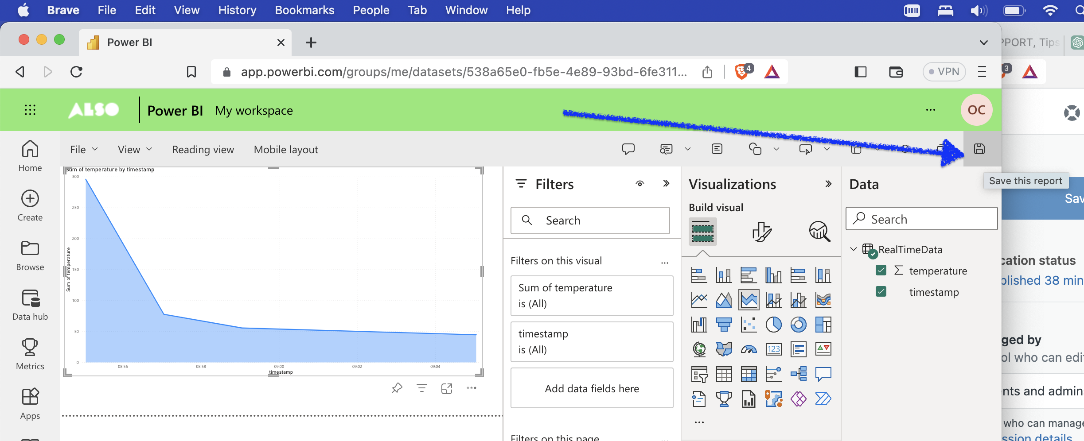
Task: Open Metrics from the left sidebar
Action: coord(30,354)
